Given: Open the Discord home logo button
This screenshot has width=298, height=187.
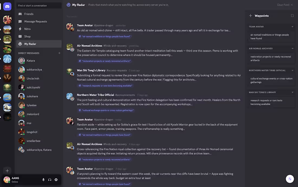Looking at the screenshot, I should pyautogui.click(x=7, y=6).
